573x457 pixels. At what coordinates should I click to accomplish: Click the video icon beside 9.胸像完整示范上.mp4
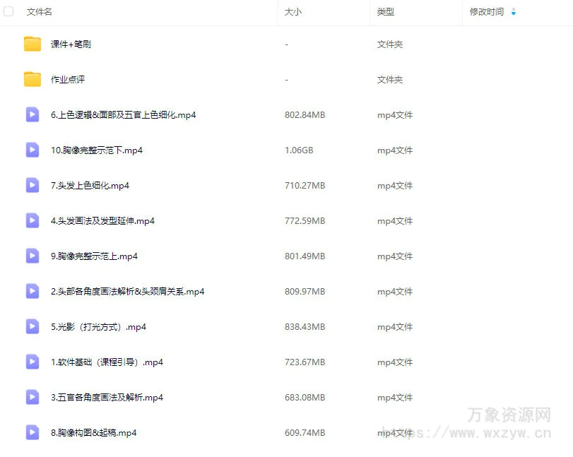[32, 256]
